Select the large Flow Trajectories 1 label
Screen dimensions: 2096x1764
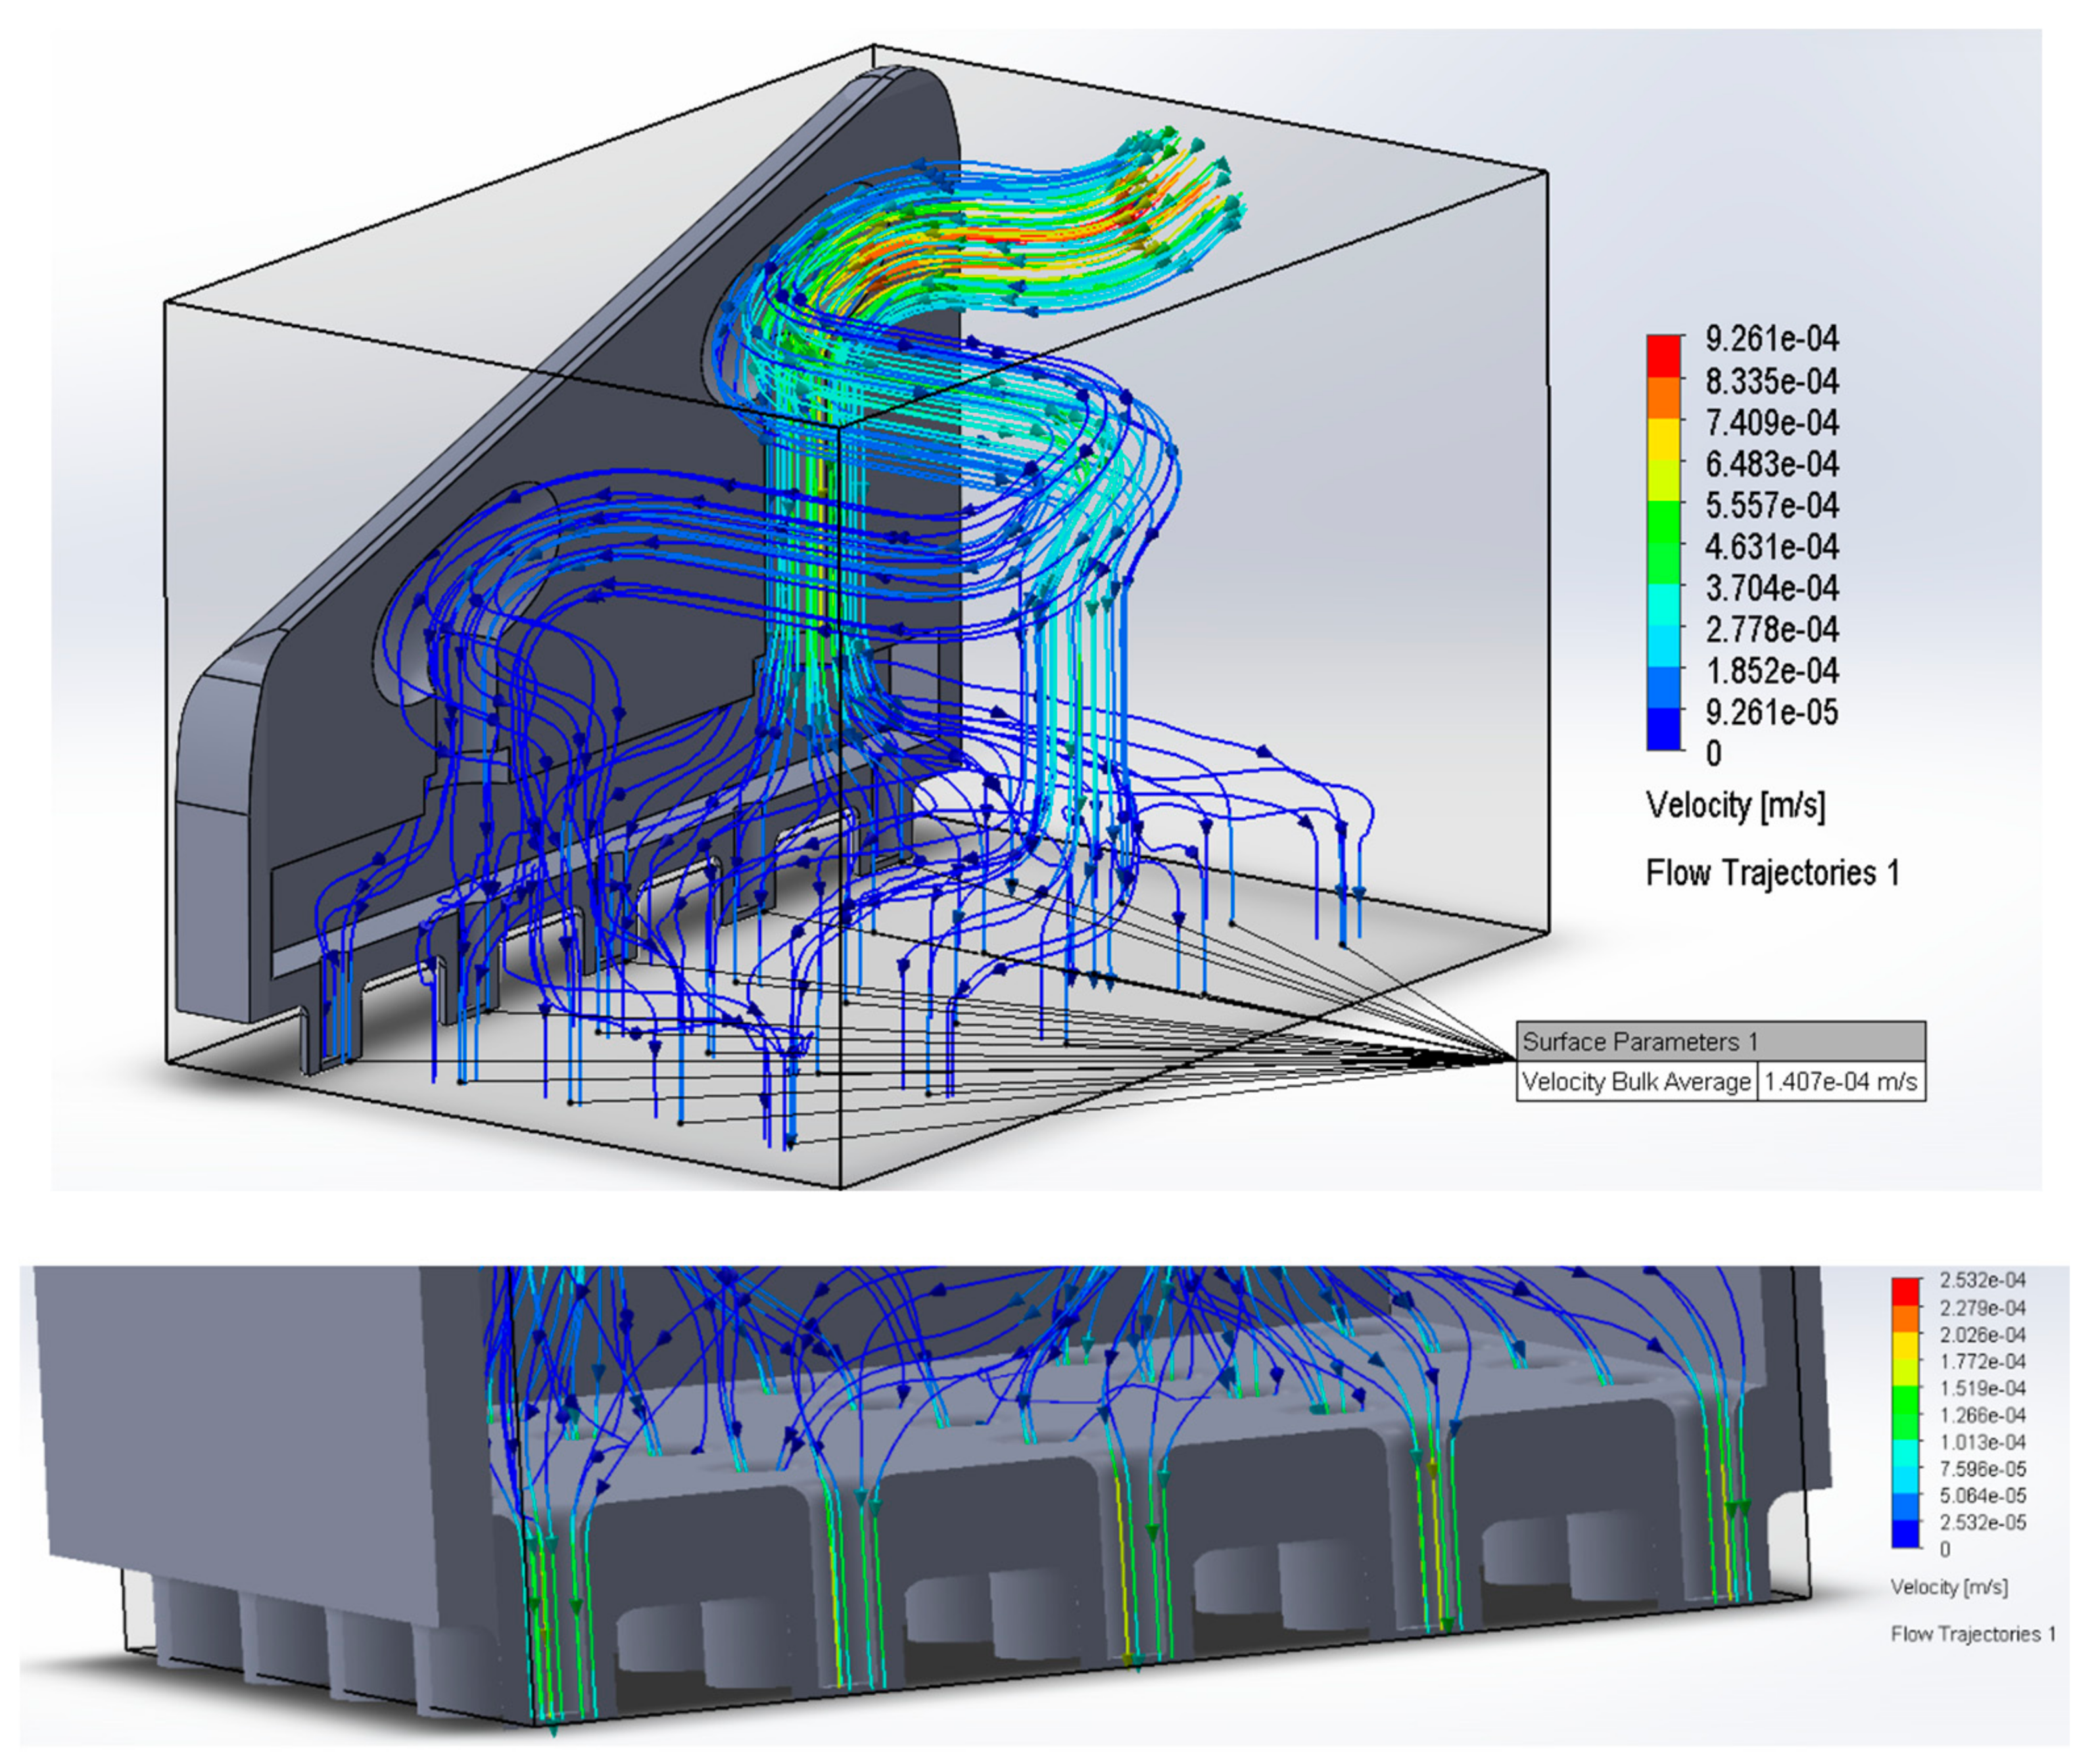point(1772,873)
